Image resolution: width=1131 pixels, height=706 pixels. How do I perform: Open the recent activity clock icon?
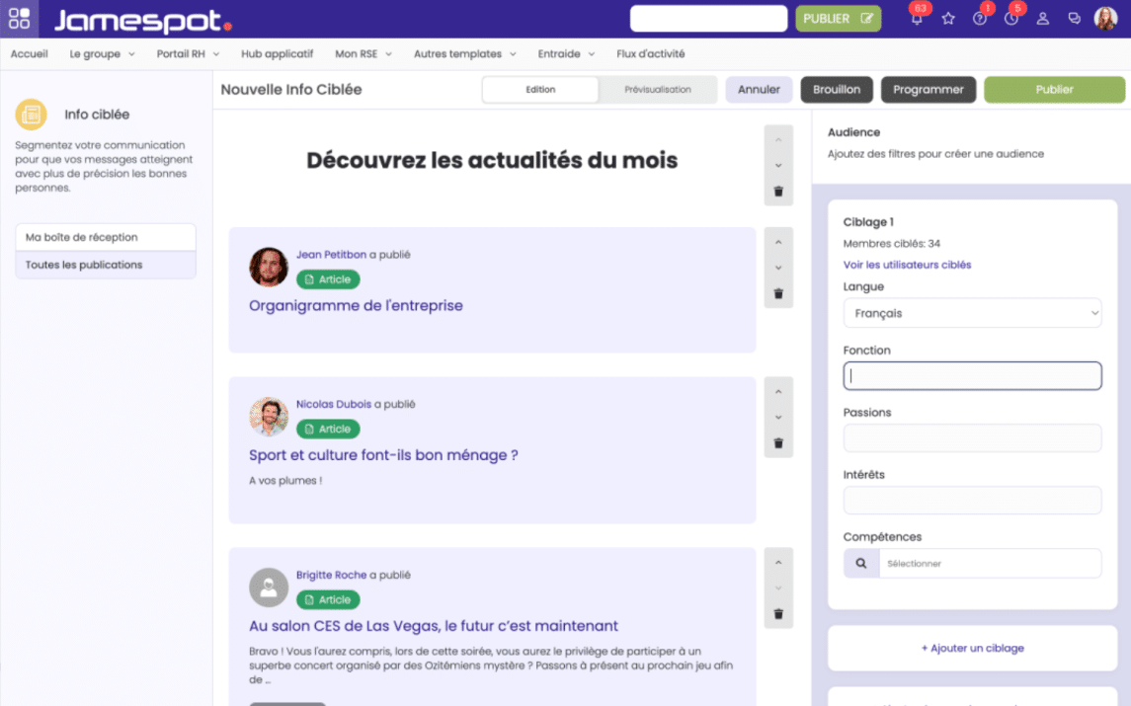coord(1011,19)
